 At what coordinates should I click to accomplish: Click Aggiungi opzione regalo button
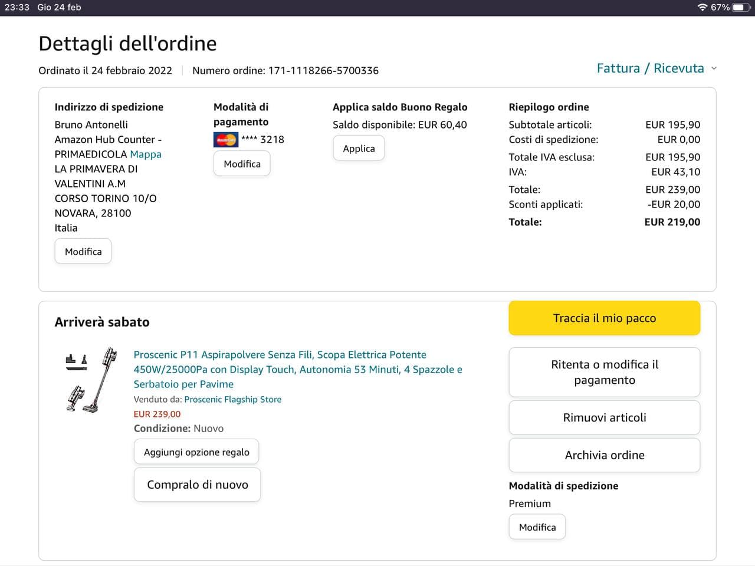tap(196, 452)
